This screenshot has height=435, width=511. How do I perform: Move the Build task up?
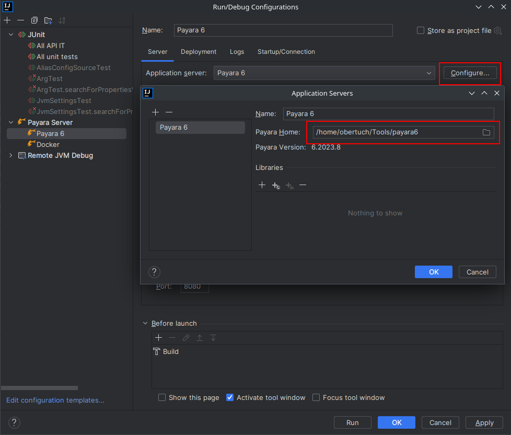coord(200,337)
